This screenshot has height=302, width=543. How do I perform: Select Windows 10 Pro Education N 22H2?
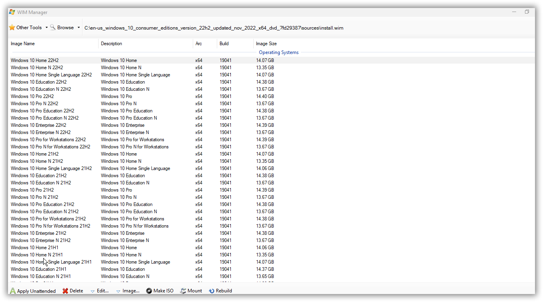44,118
